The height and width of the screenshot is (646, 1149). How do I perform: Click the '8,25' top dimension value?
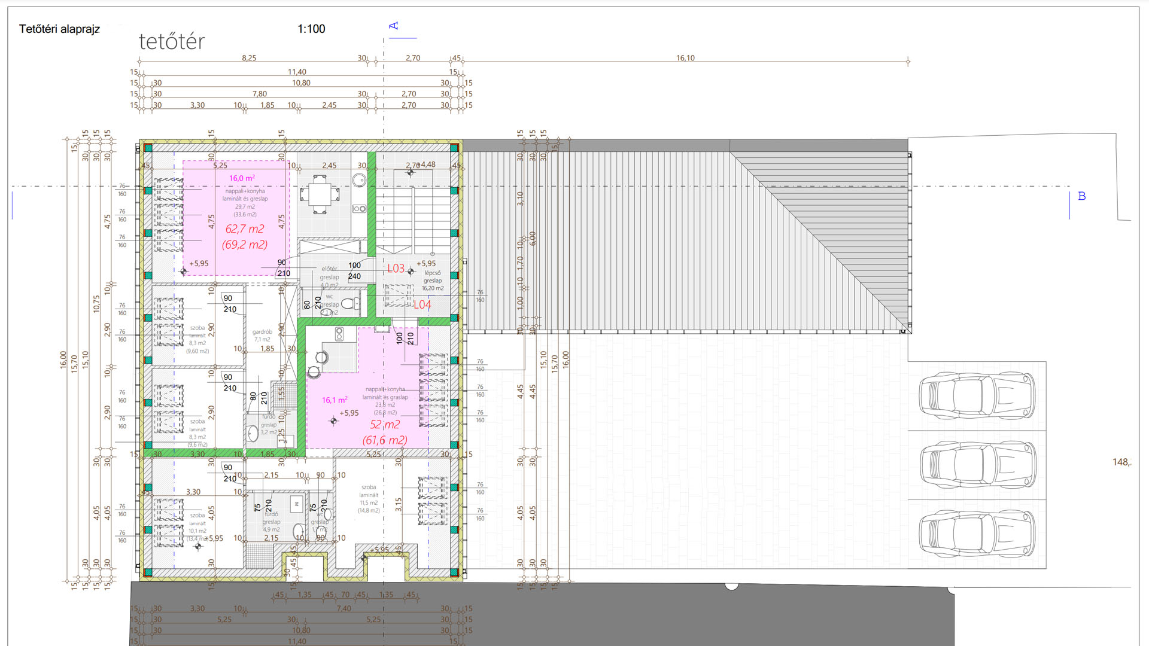pyautogui.click(x=249, y=58)
